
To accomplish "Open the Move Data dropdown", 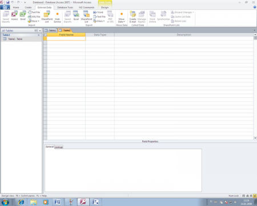I will pos(122,17).
